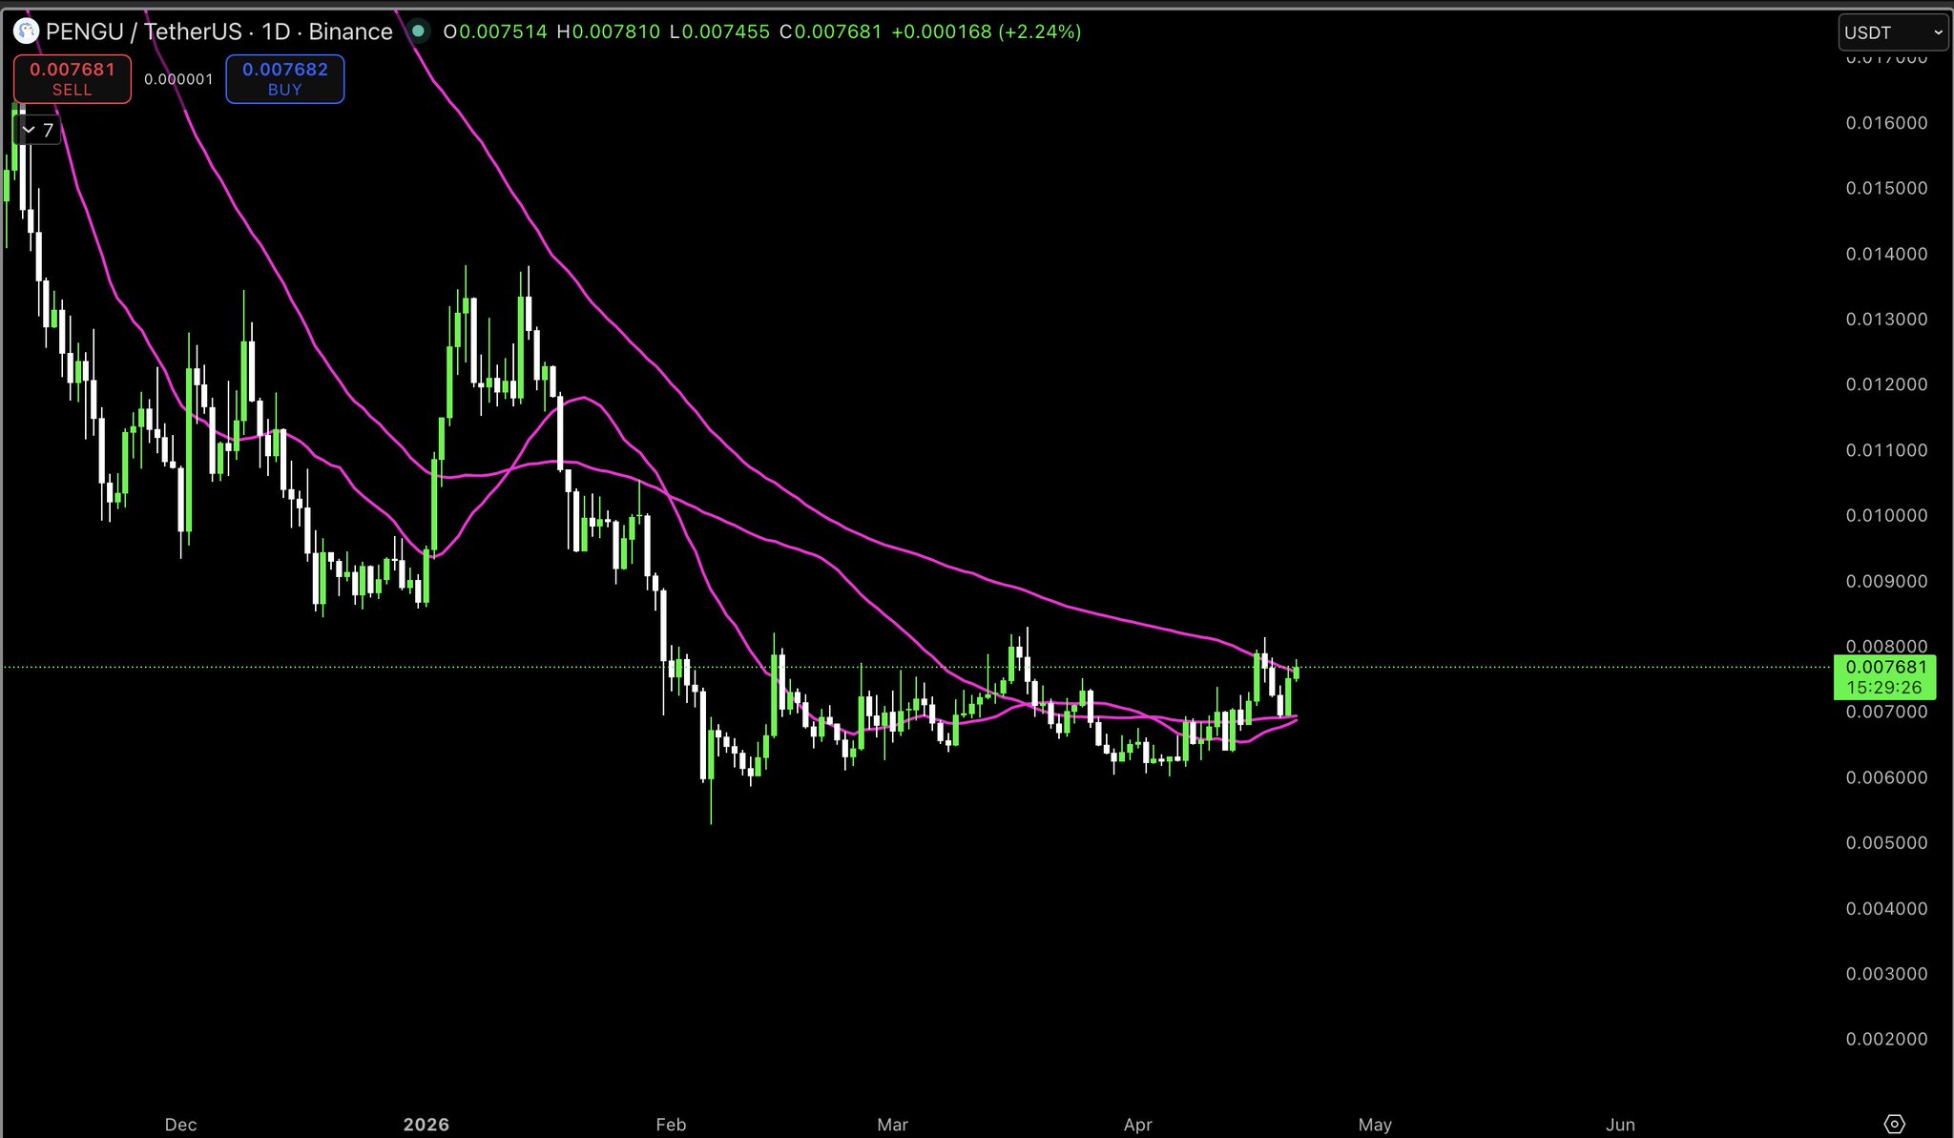This screenshot has height=1138, width=1954.
Task: Click the Binance exchange label
Action: click(x=350, y=31)
